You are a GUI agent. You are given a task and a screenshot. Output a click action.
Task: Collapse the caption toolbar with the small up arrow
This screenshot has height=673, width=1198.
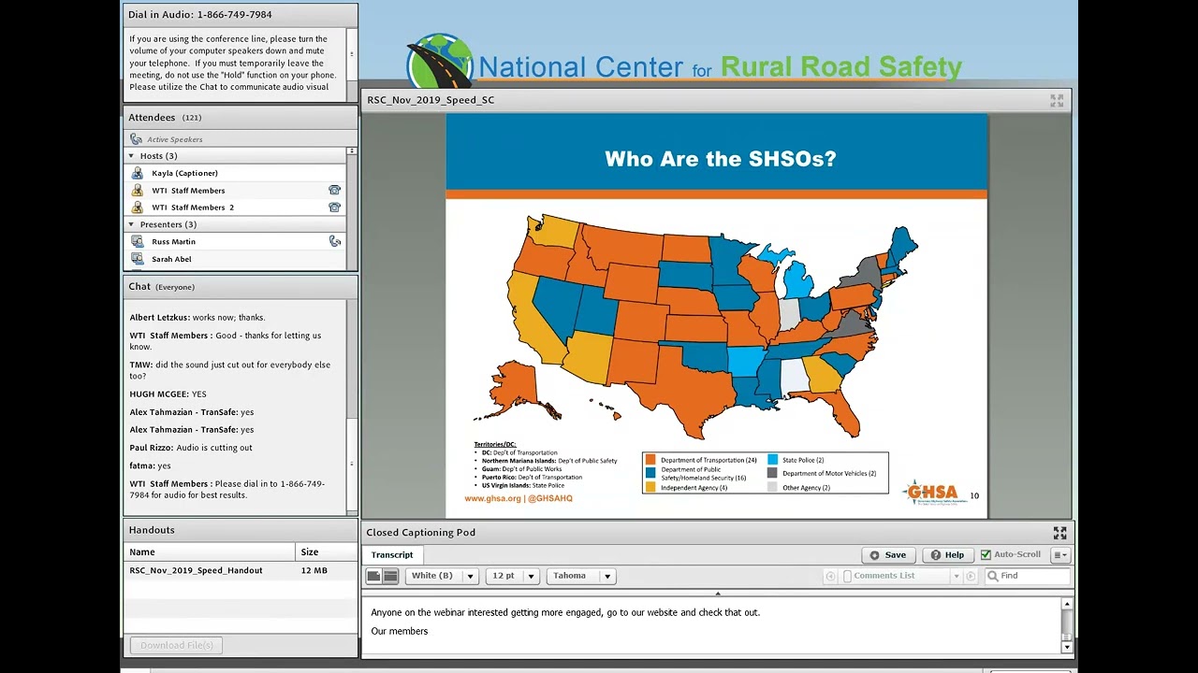coord(718,594)
